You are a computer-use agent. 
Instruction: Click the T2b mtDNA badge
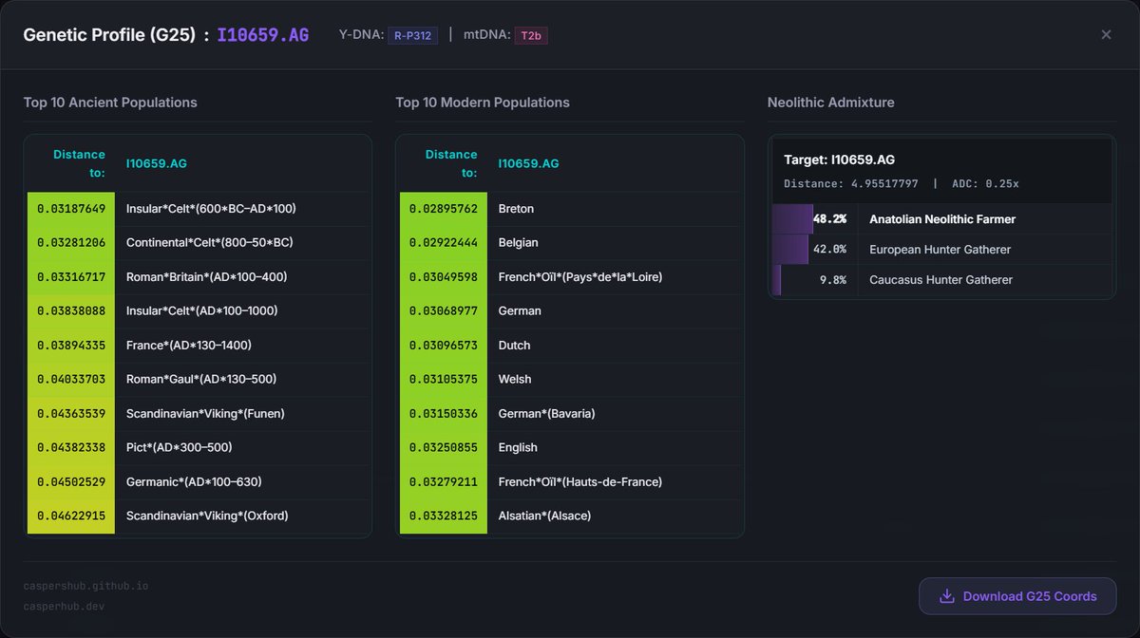(531, 35)
